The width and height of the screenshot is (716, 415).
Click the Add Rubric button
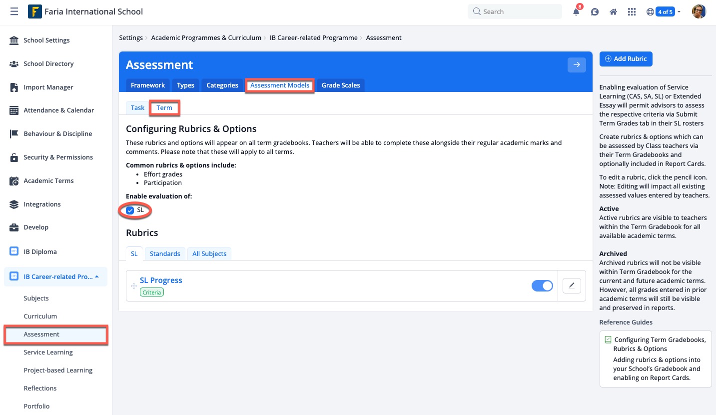click(x=626, y=58)
